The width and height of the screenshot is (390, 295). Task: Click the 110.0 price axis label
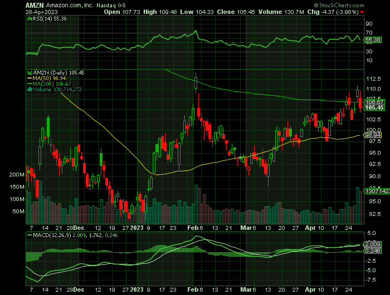374,89
